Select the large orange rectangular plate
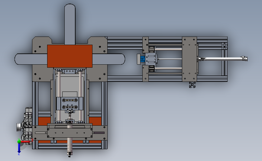This screenshot has width=262, height=161. coord(70,56)
